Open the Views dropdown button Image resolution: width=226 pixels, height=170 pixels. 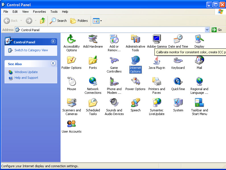97,21
